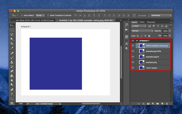Select the example.jpg100% layer
Screen dimensions: 182x114
153,51
